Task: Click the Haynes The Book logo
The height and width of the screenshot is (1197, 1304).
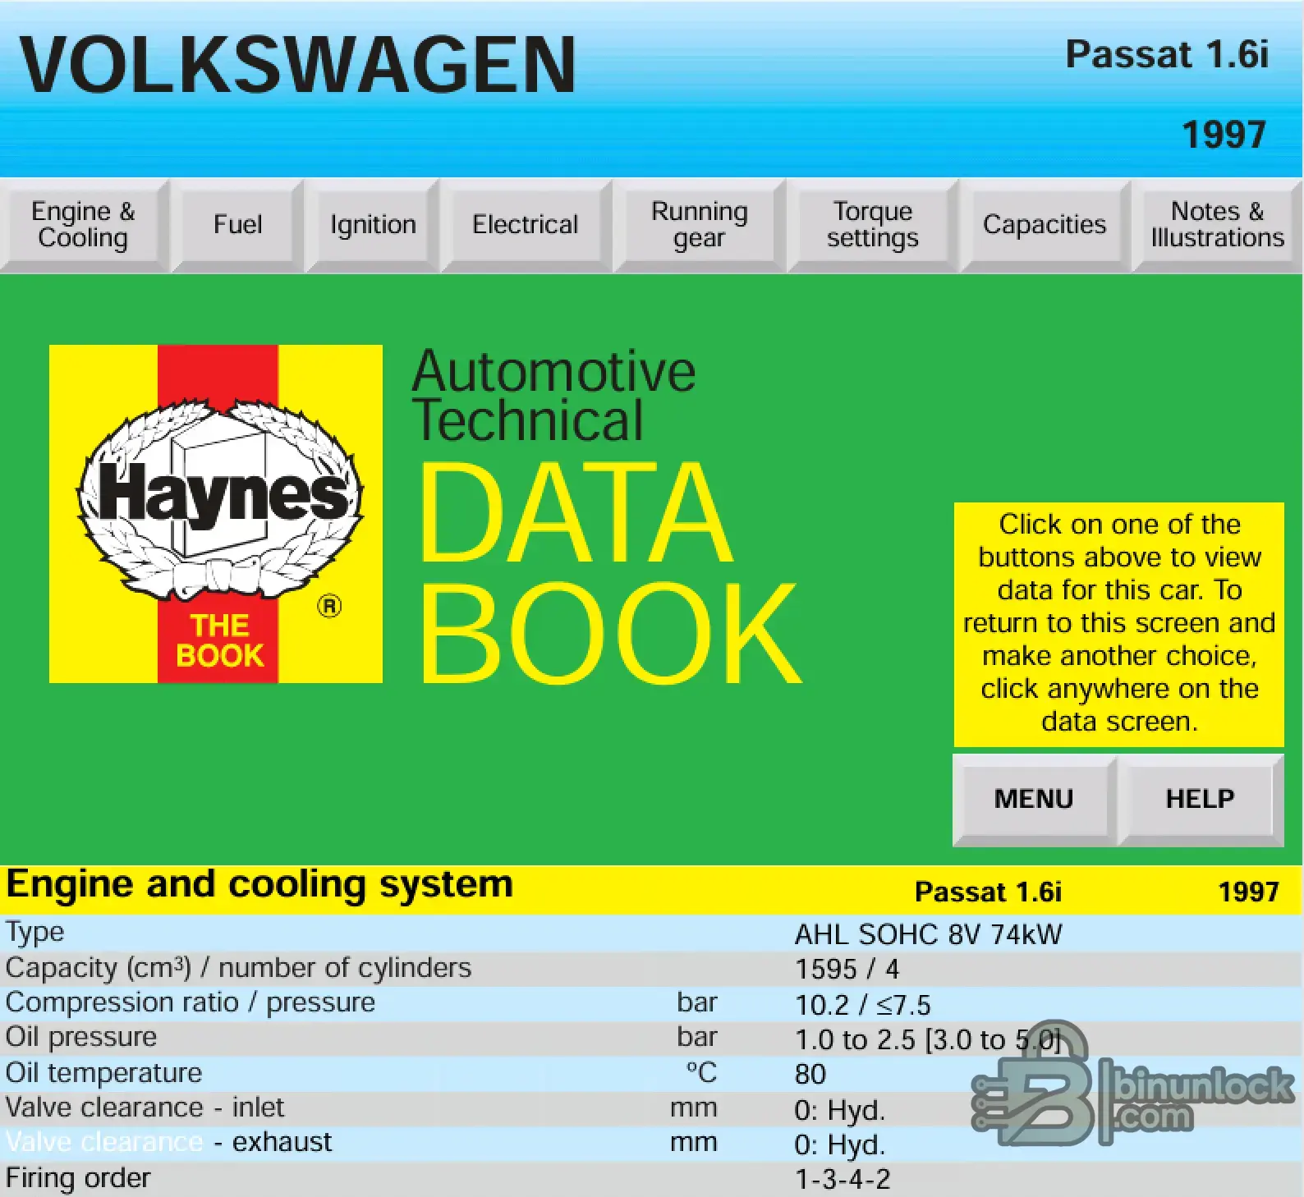Action: click(x=216, y=514)
